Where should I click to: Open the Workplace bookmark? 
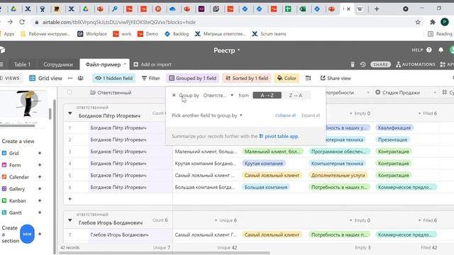(92, 34)
